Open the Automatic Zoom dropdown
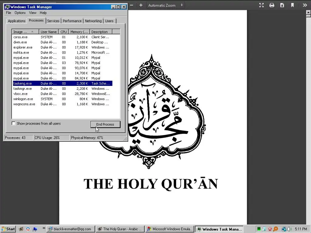The width and height of the screenshot is (311, 233). pos(166,5)
